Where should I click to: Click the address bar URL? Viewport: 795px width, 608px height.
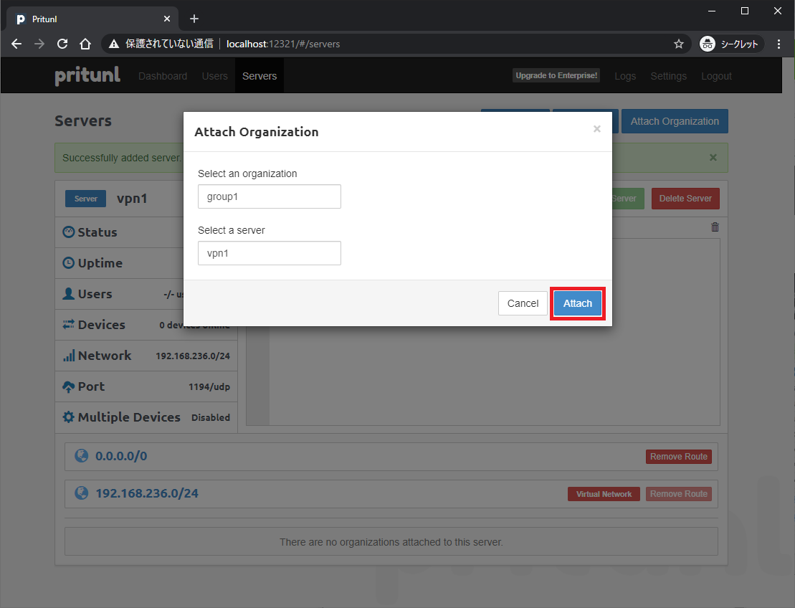[x=283, y=44]
